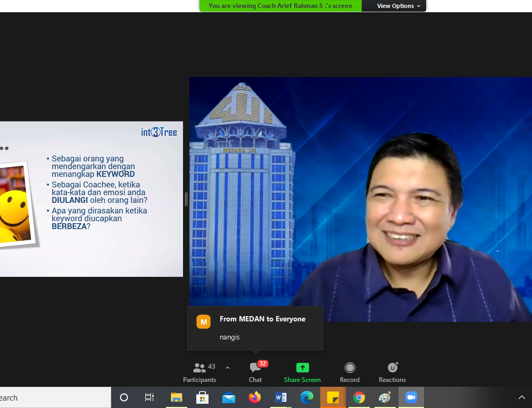Open the Participants panel
This screenshot has width=532, height=408.
tap(199, 371)
